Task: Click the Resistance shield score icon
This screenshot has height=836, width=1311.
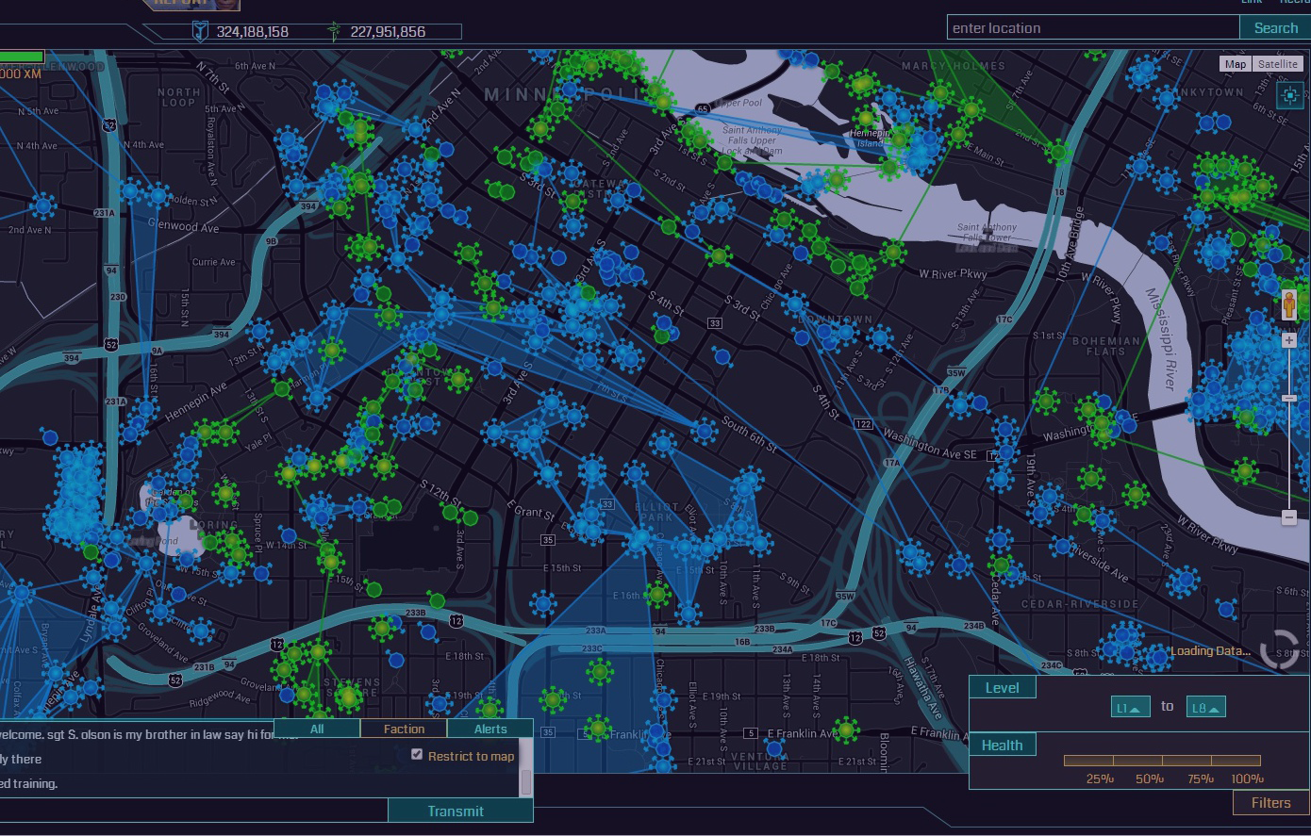Action: 199,31
